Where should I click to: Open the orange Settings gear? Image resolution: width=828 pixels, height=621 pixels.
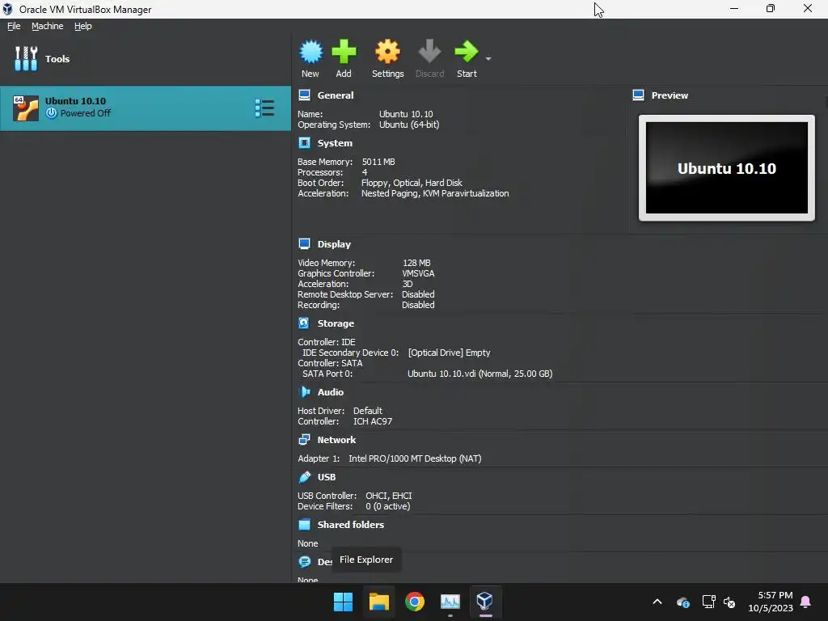pos(387,52)
